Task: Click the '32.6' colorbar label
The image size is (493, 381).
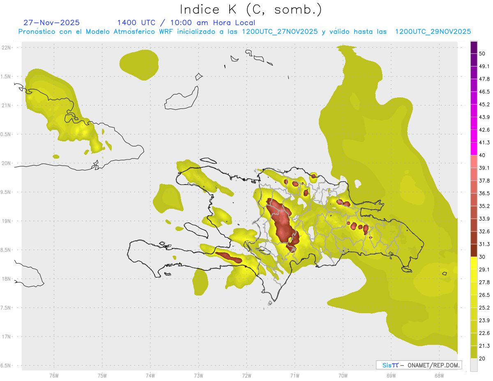Action: tap(484, 231)
